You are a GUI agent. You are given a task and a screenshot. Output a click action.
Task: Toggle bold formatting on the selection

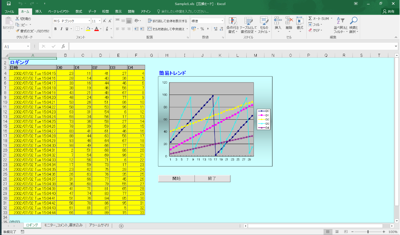coord(56,29)
